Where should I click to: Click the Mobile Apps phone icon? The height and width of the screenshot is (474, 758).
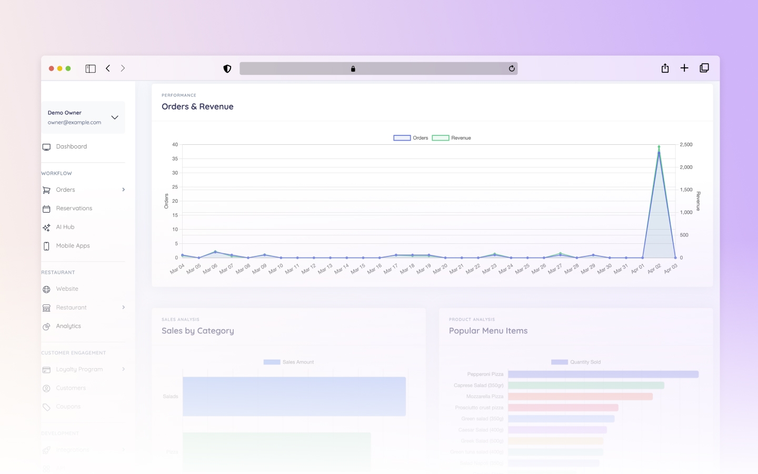(x=46, y=246)
